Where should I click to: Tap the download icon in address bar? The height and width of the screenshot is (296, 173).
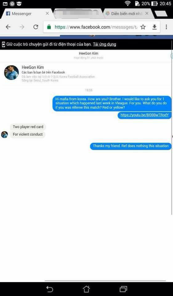[154, 27]
